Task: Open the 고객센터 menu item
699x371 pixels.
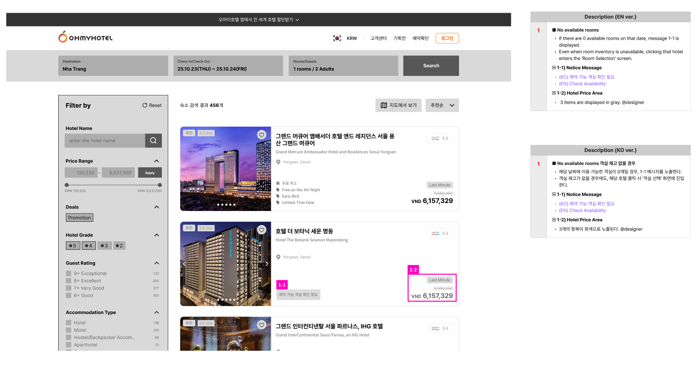Action: click(379, 38)
